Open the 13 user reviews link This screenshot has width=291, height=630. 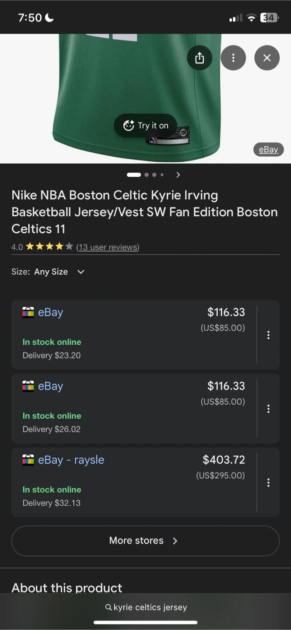108,247
